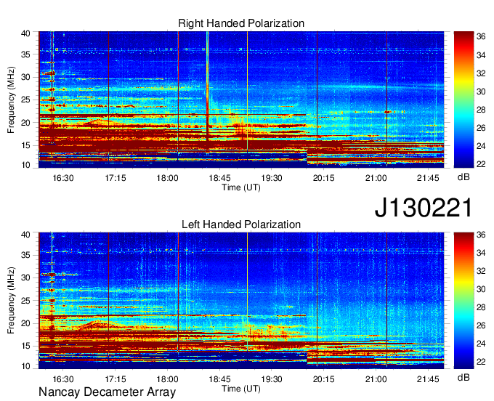Click the 'Time (UT)' label under the Right Handed plot
The image size is (494, 401).
tap(241, 187)
